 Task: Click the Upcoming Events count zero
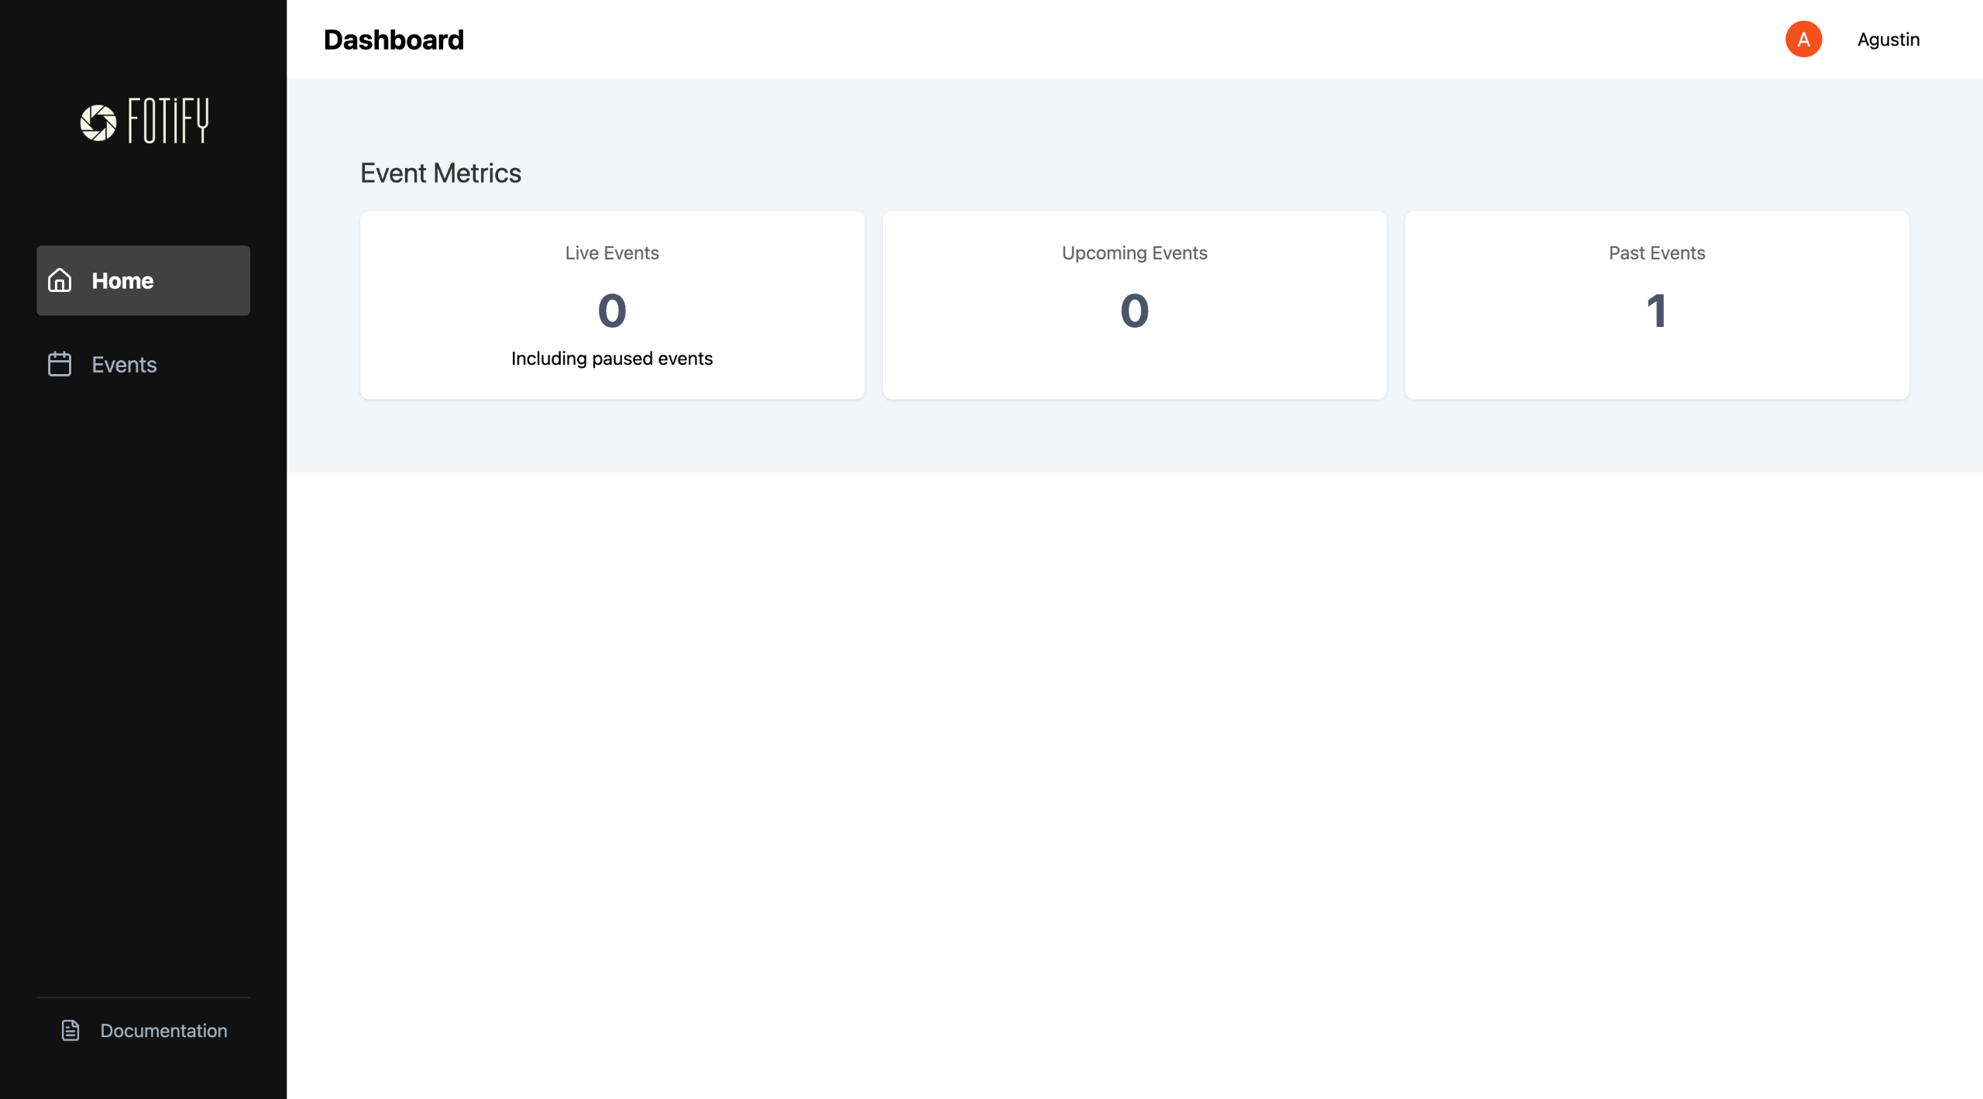[x=1134, y=311]
